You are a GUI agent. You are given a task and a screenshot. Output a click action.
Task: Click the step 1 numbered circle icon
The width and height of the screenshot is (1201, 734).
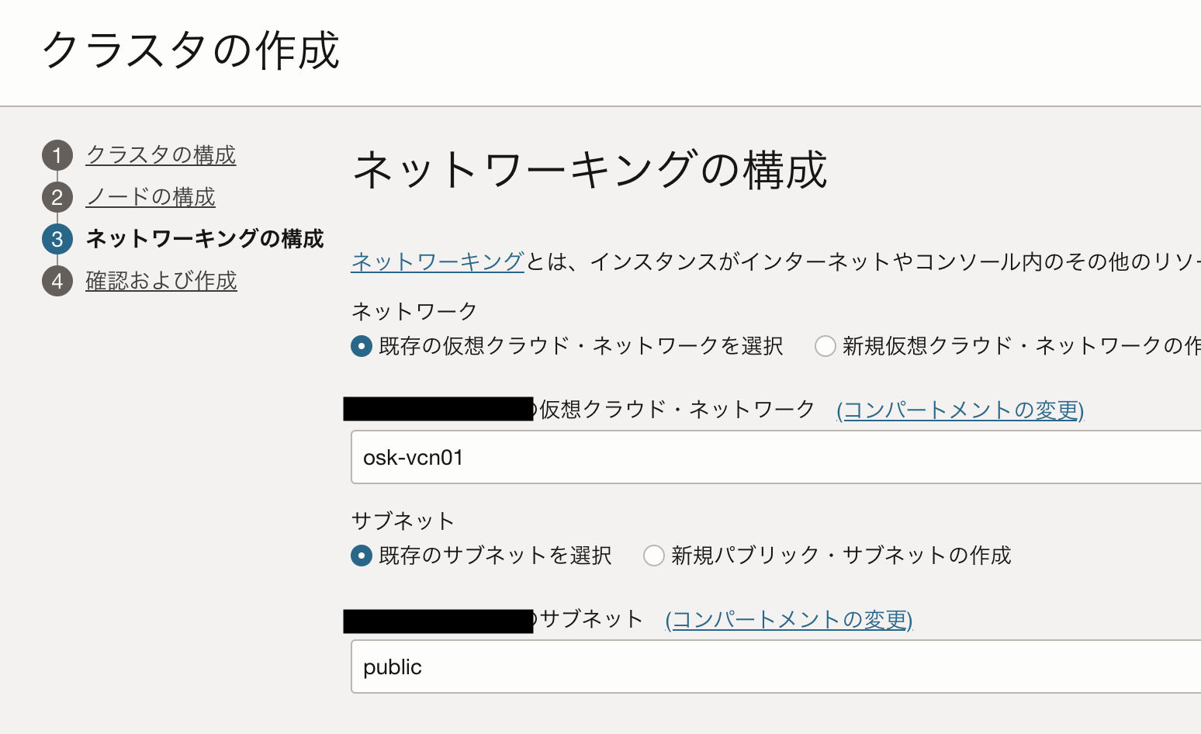[x=57, y=155]
